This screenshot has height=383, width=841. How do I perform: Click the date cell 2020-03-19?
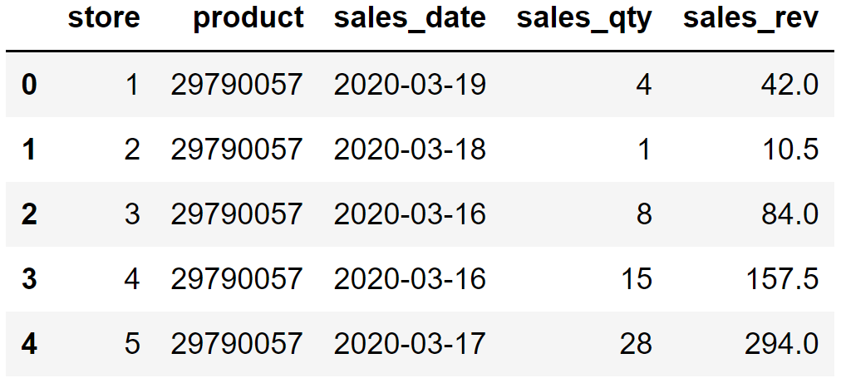pos(410,85)
